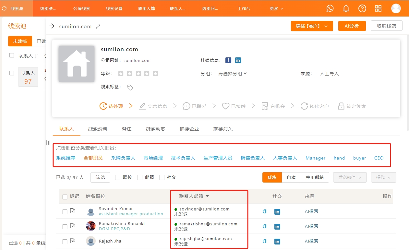Image resolution: width=409 pixels, height=250 pixels.
Task: Open Rajesh Jha's LinkedIn icon
Action: (277, 241)
